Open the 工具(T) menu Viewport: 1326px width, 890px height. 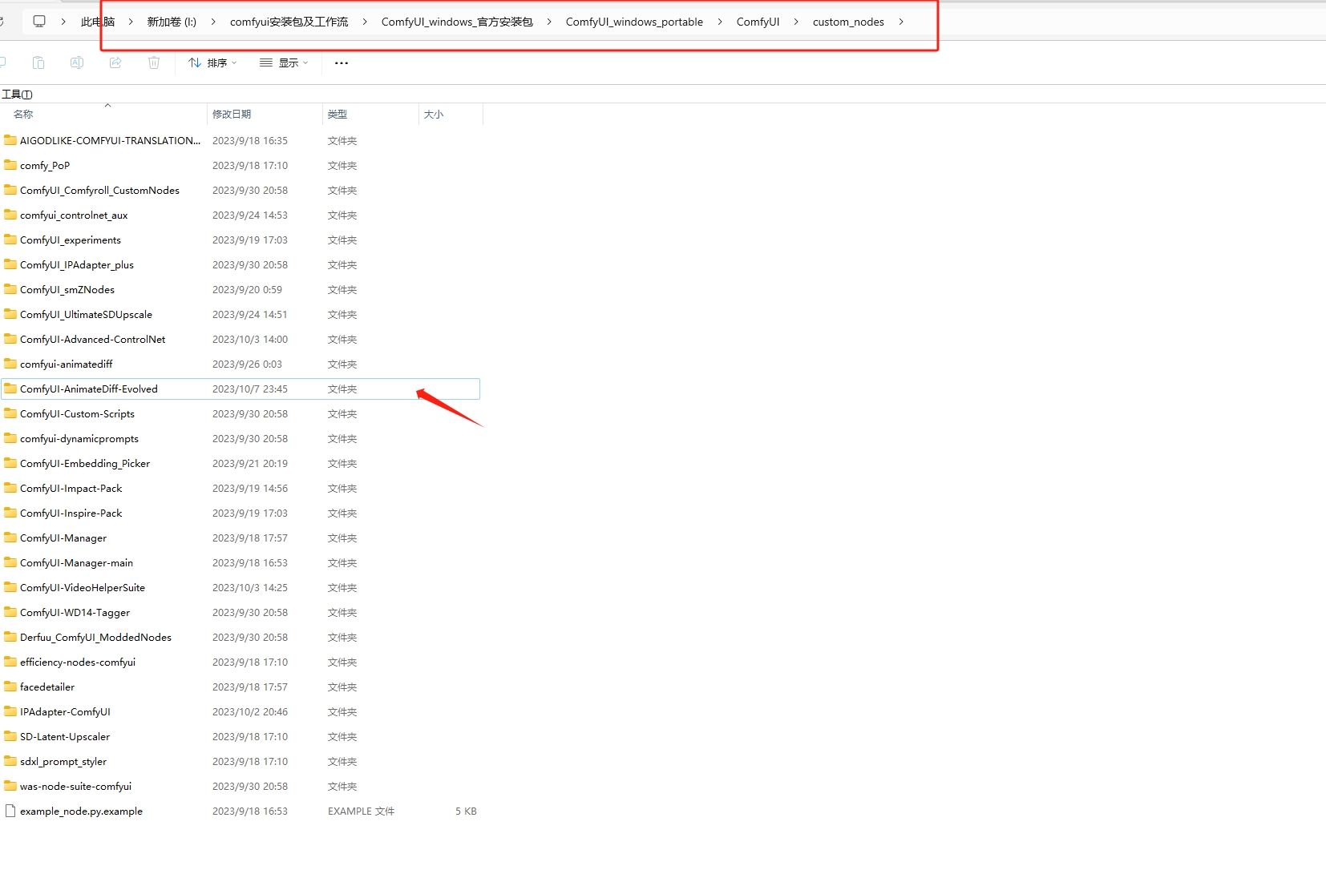tap(17, 94)
